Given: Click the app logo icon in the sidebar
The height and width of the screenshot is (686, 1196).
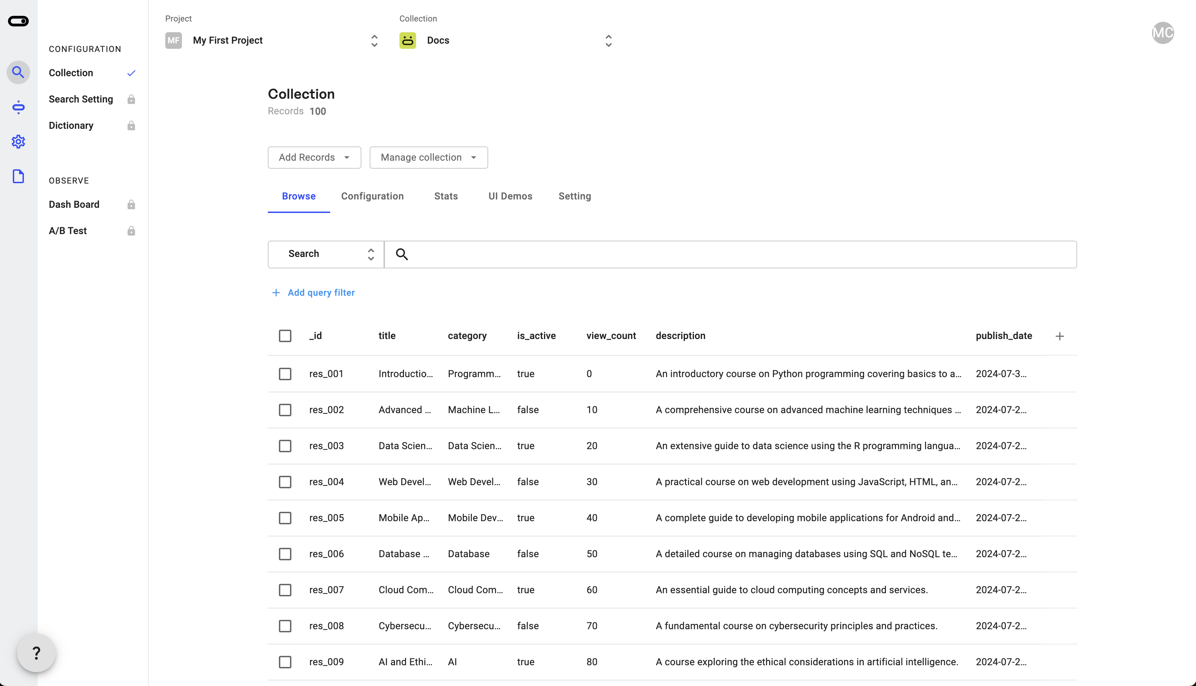Looking at the screenshot, I should 18,21.
